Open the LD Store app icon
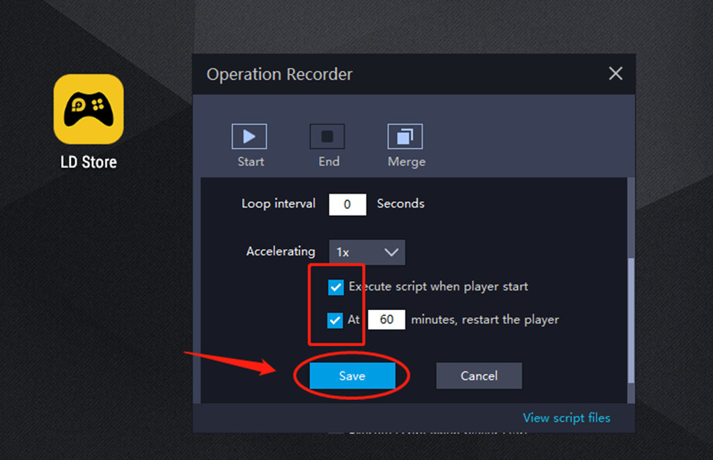Image resolution: width=713 pixels, height=460 pixels. pos(88,109)
